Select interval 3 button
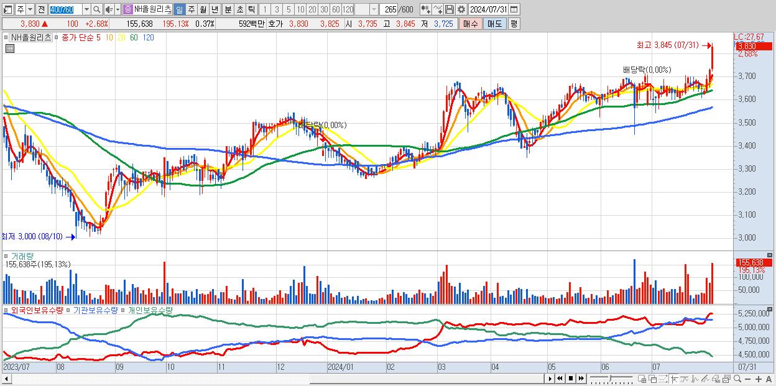 pyautogui.click(x=277, y=9)
